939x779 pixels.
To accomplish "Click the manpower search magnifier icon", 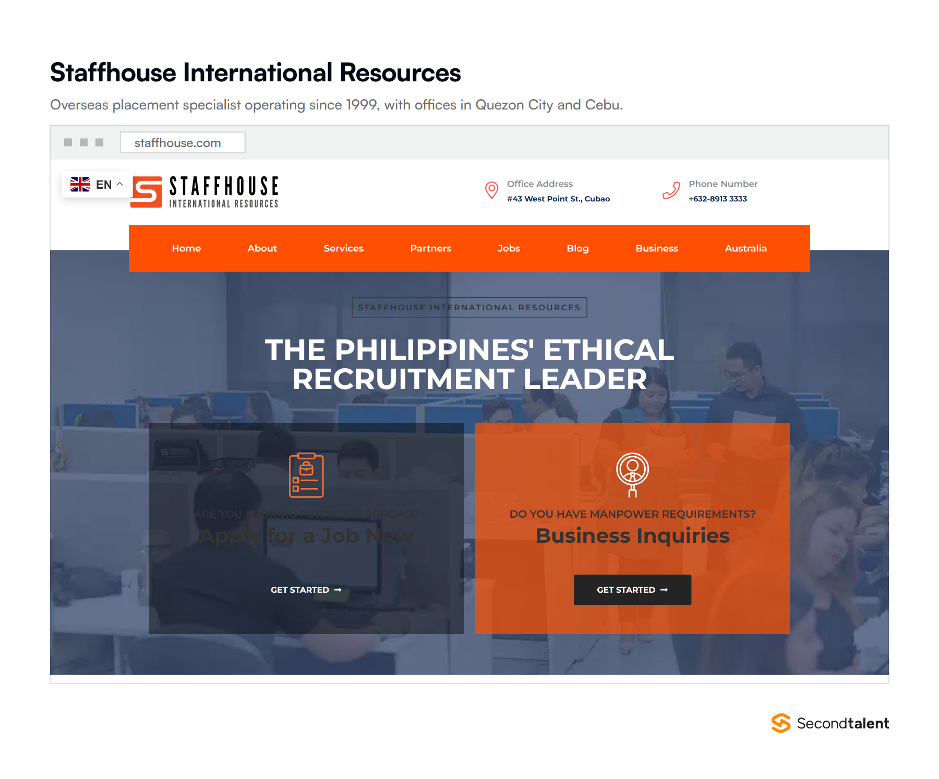I will (x=632, y=475).
